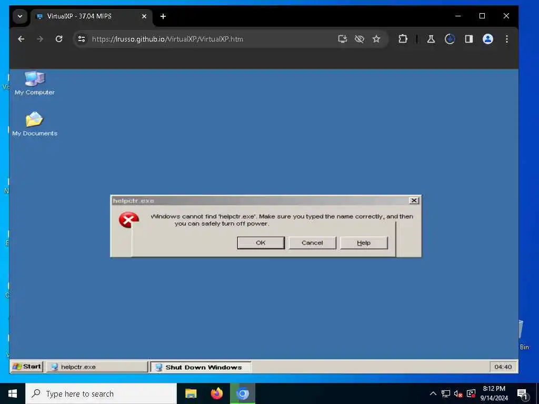Open the My Computer desktop icon
The image size is (539, 404).
[x=35, y=83]
